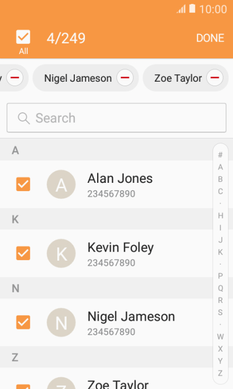233x389 pixels.
Task: Open Kevin Foley contact row name
Action: pyautogui.click(x=120, y=248)
